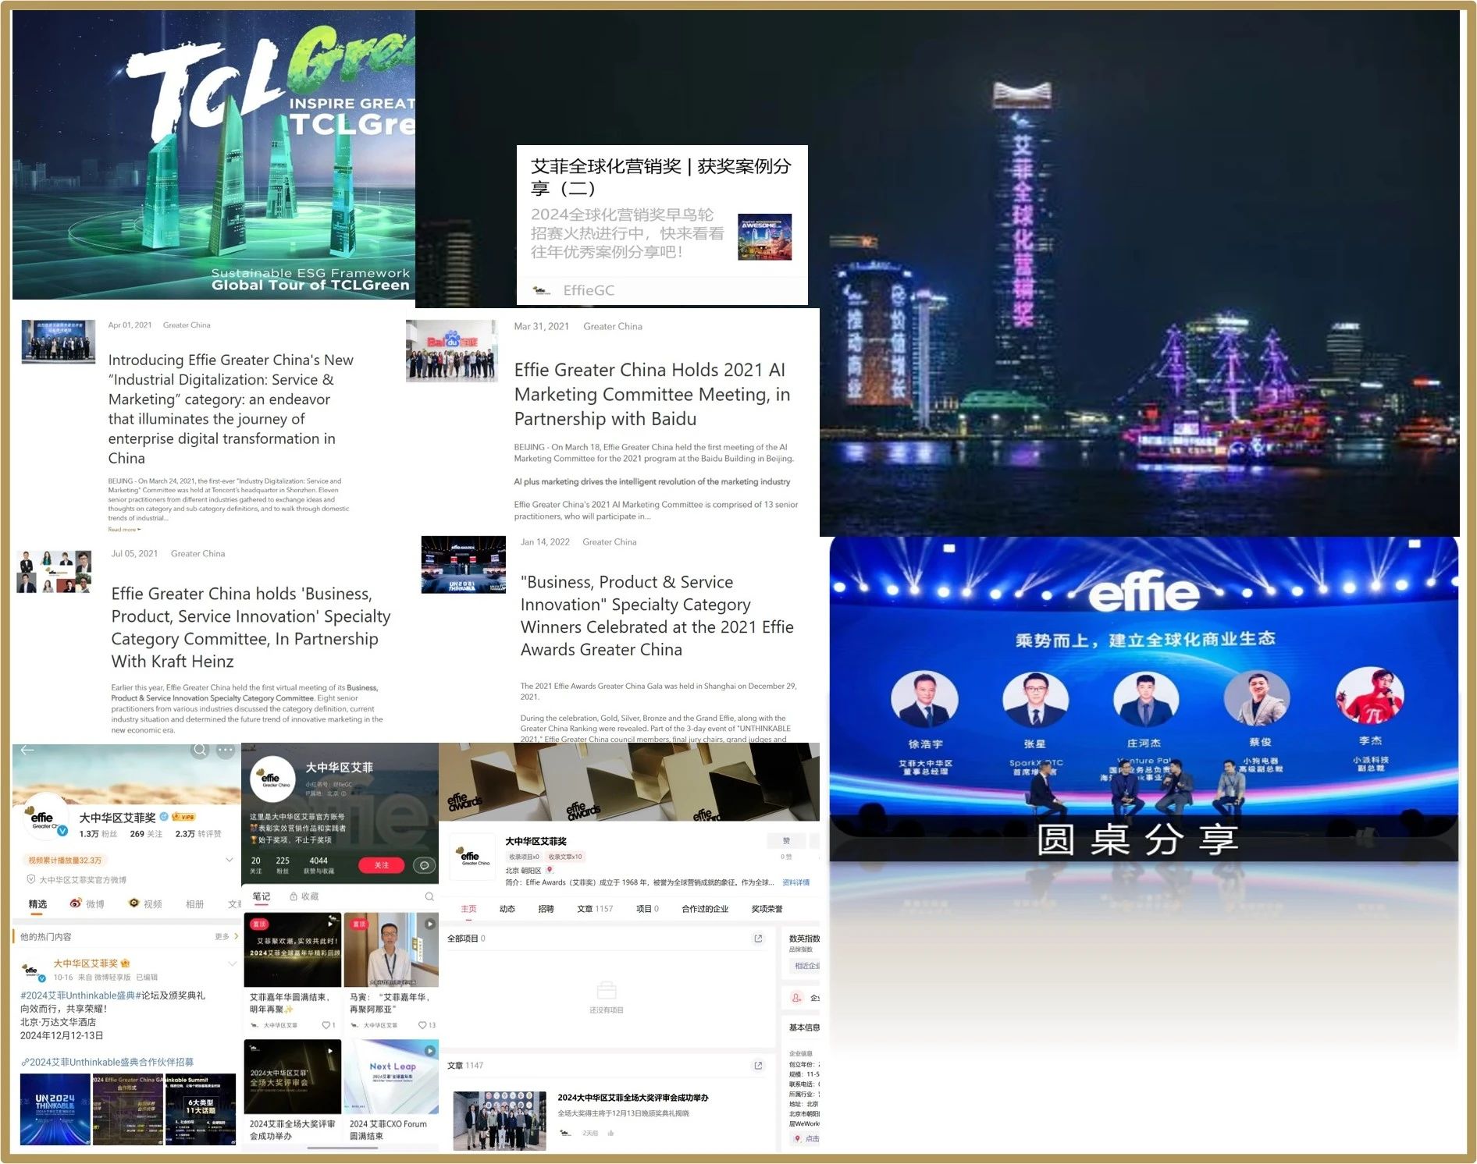Click the 资料详情 link

(795, 882)
